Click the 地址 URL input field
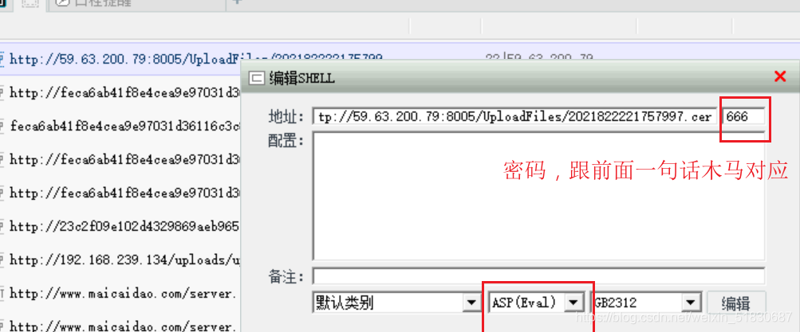Image resolution: width=800 pixels, height=332 pixels. (514, 116)
